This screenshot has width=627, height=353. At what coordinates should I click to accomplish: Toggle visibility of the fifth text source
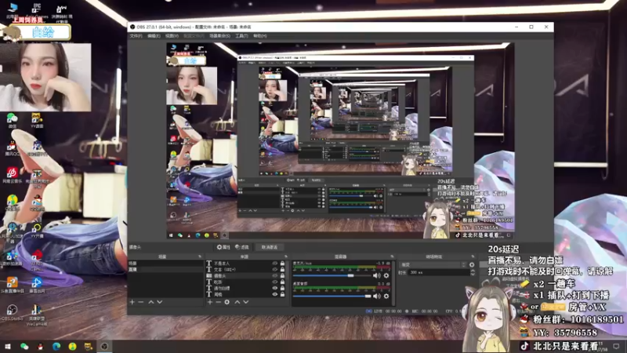[x=275, y=288]
